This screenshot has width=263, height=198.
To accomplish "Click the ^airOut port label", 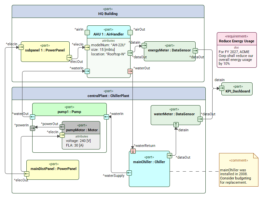I will (x=139, y=29).
